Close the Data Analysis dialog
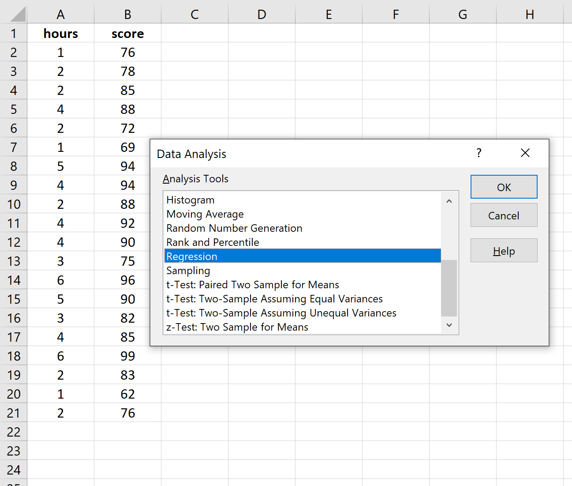 tap(525, 153)
